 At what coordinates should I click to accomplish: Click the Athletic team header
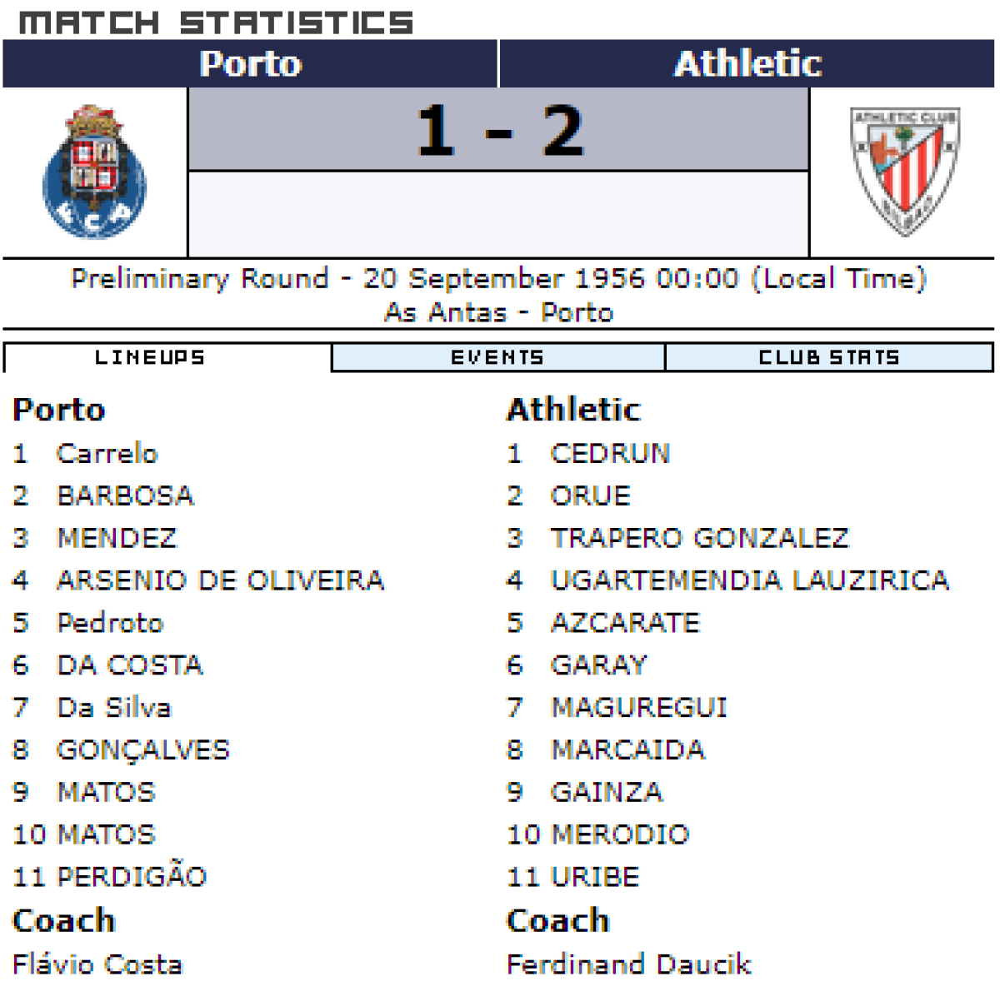747,63
